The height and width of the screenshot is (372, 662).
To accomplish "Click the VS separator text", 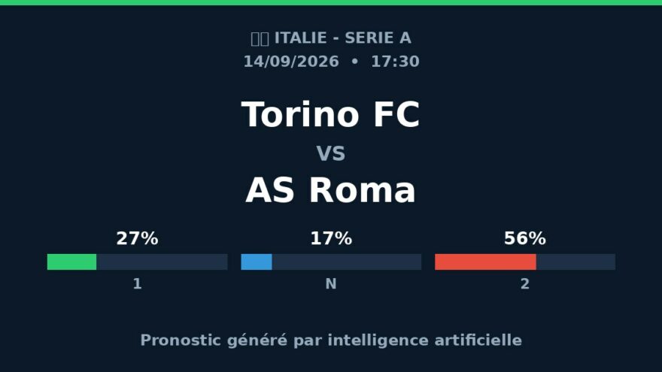I will click(331, 153).
